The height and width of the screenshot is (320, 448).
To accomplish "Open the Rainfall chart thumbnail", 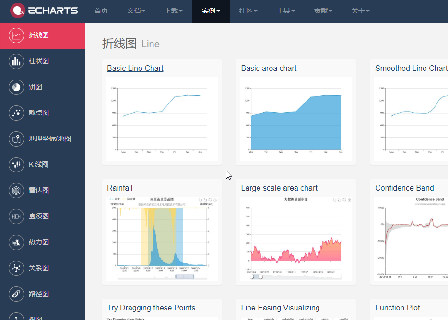I will pos(162,238).
